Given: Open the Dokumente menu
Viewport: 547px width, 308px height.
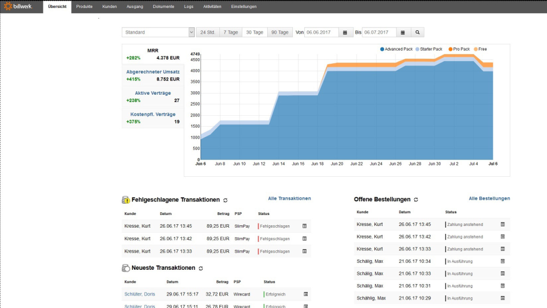Looking at the screenshot, I should [x=164, y=7].
